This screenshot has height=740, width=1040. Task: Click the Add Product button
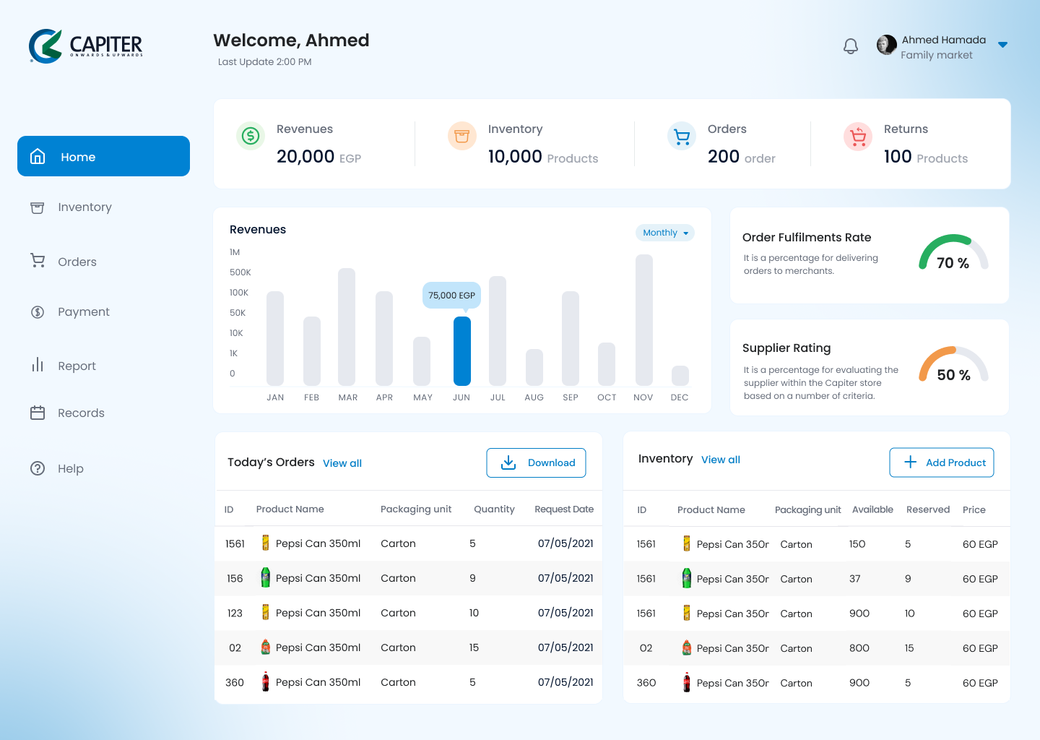point(942,462)
